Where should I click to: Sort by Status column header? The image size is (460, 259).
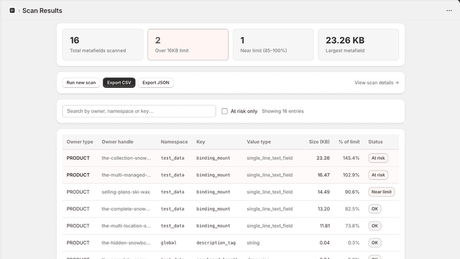point(376,142)
